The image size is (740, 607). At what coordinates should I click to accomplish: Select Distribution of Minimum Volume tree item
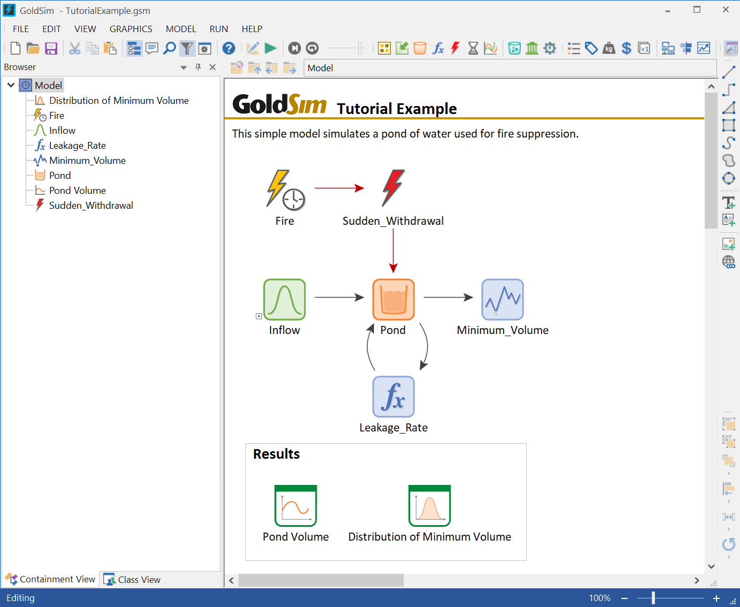[119, 101]
